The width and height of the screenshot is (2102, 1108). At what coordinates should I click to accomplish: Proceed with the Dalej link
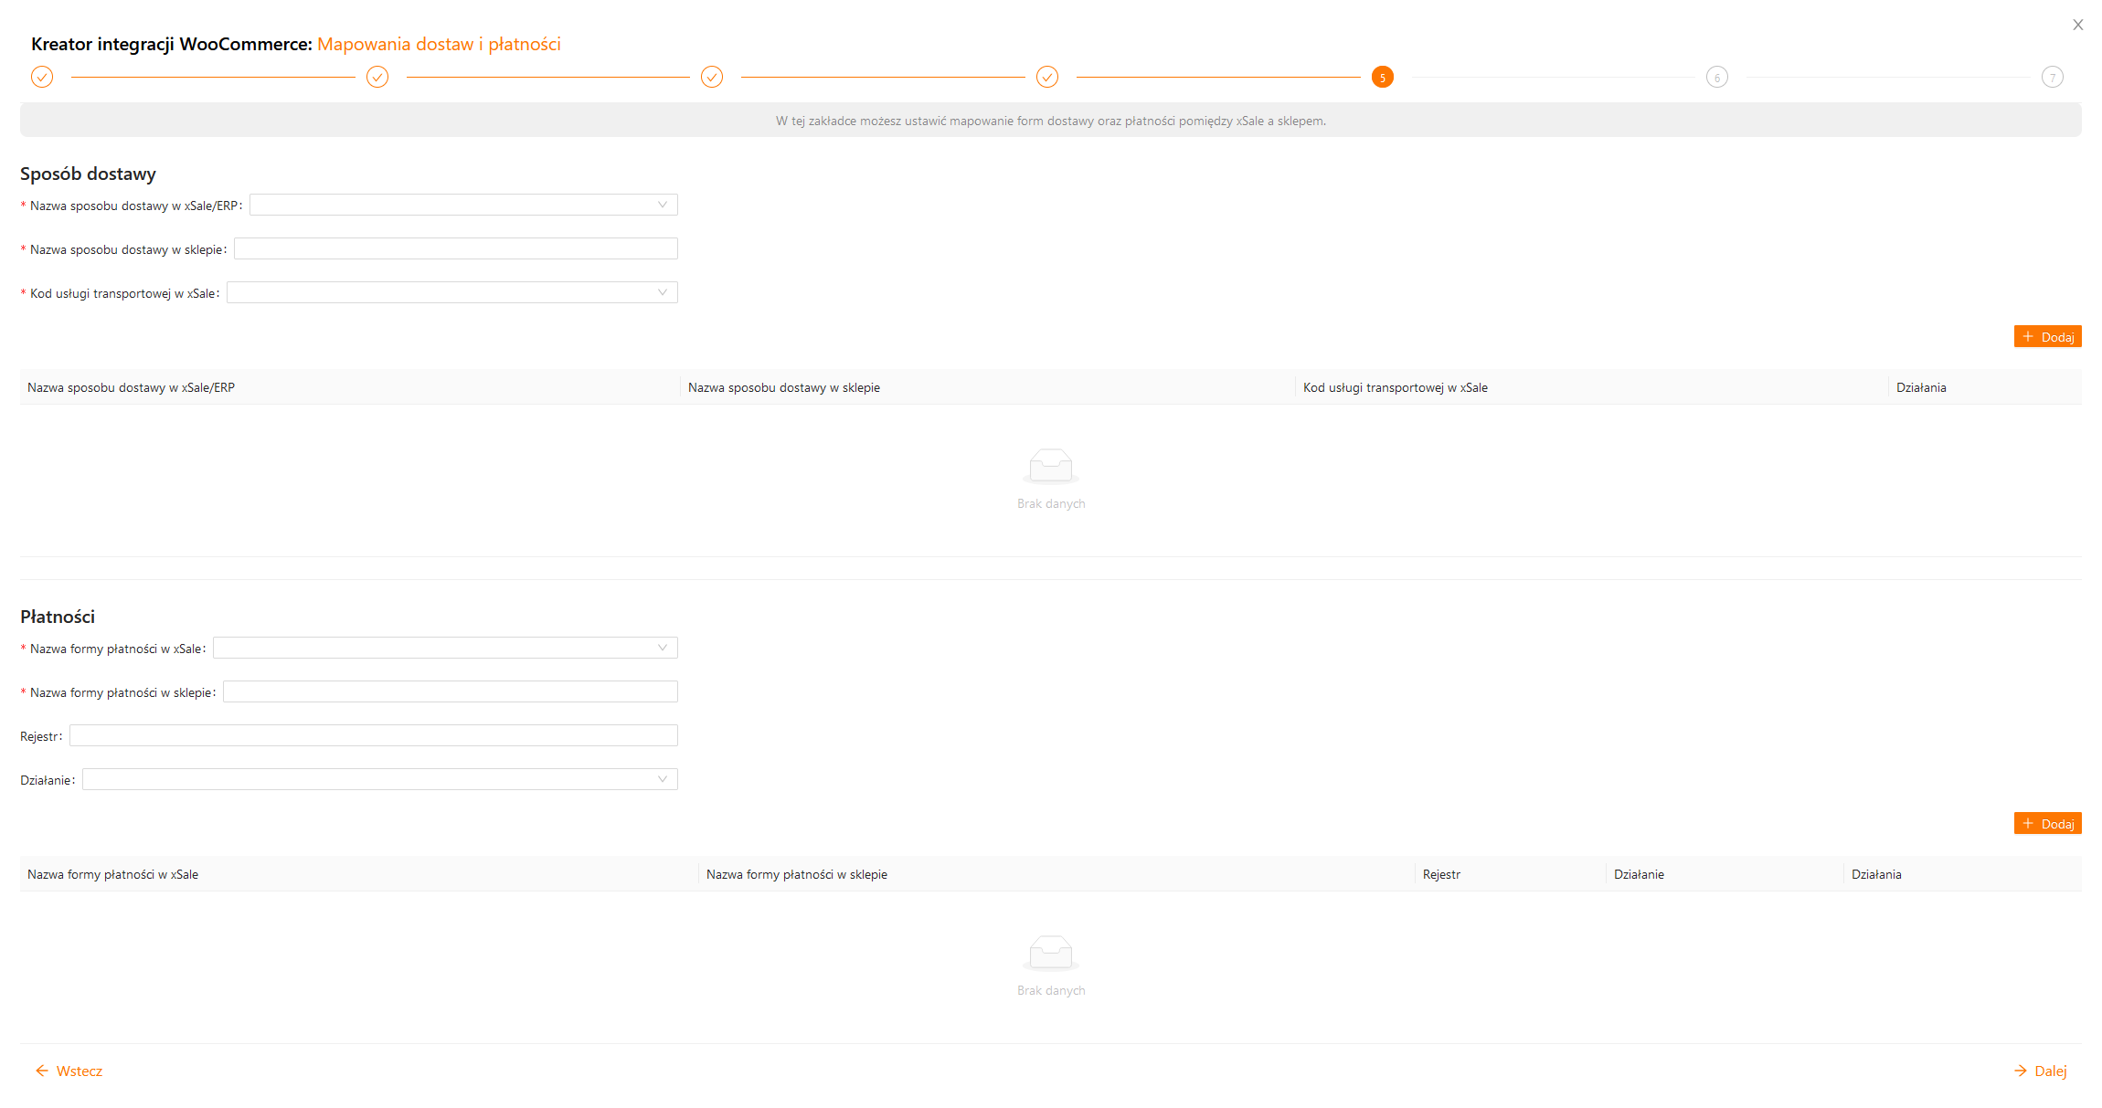pos(2040,1071)
